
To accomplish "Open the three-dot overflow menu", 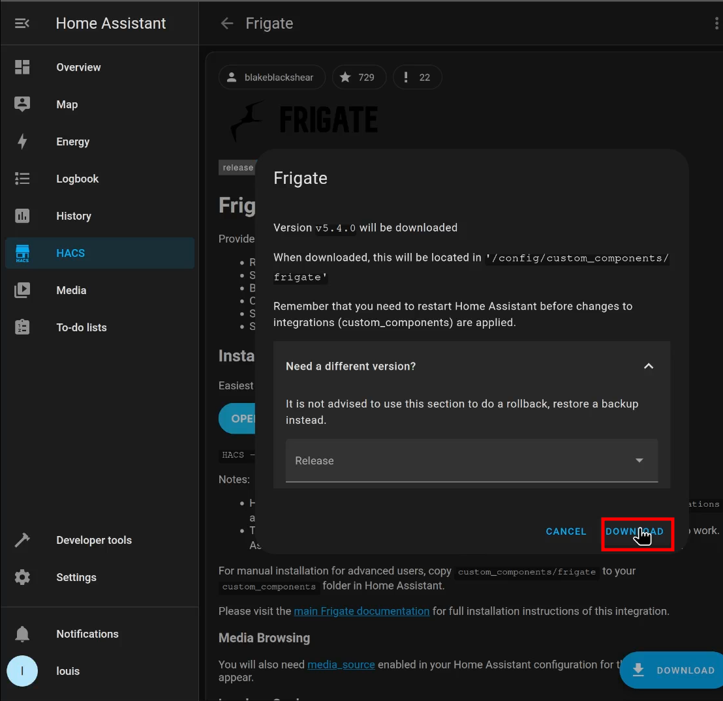I will click(x=716, y=23).
